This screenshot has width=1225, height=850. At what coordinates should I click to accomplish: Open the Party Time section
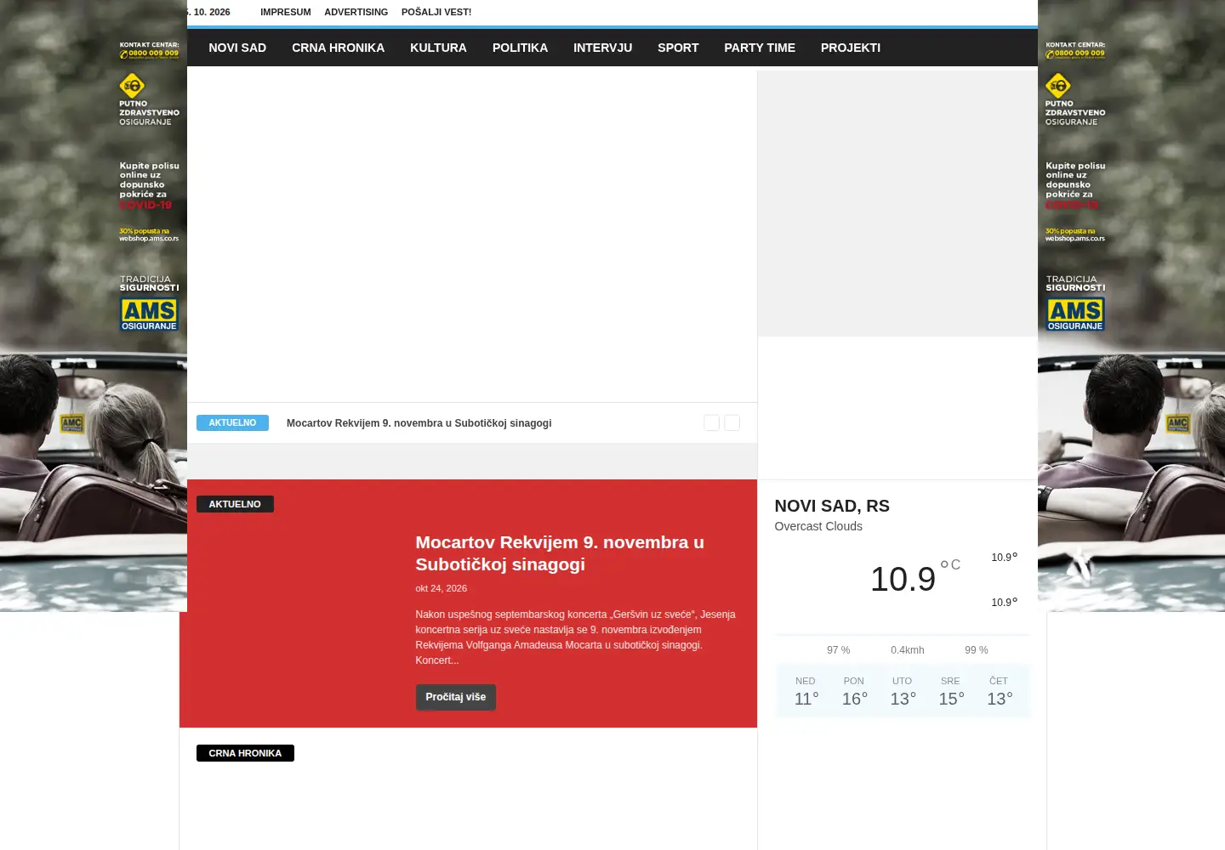click(760, 48)
